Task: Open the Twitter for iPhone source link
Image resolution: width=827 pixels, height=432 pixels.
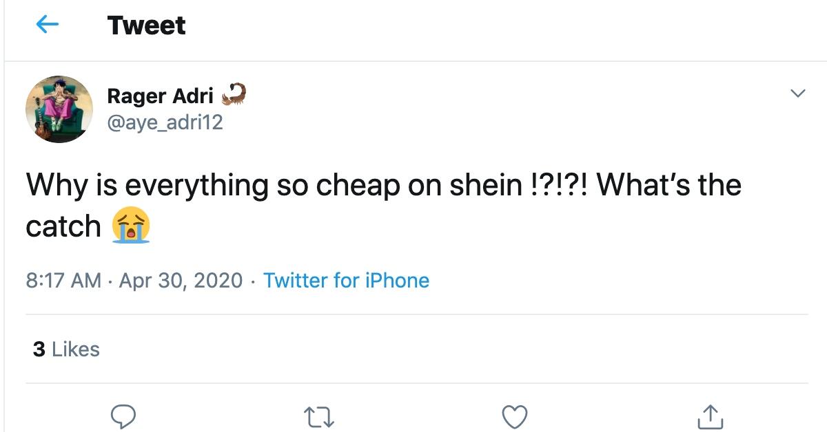Action: click(346, 281)
